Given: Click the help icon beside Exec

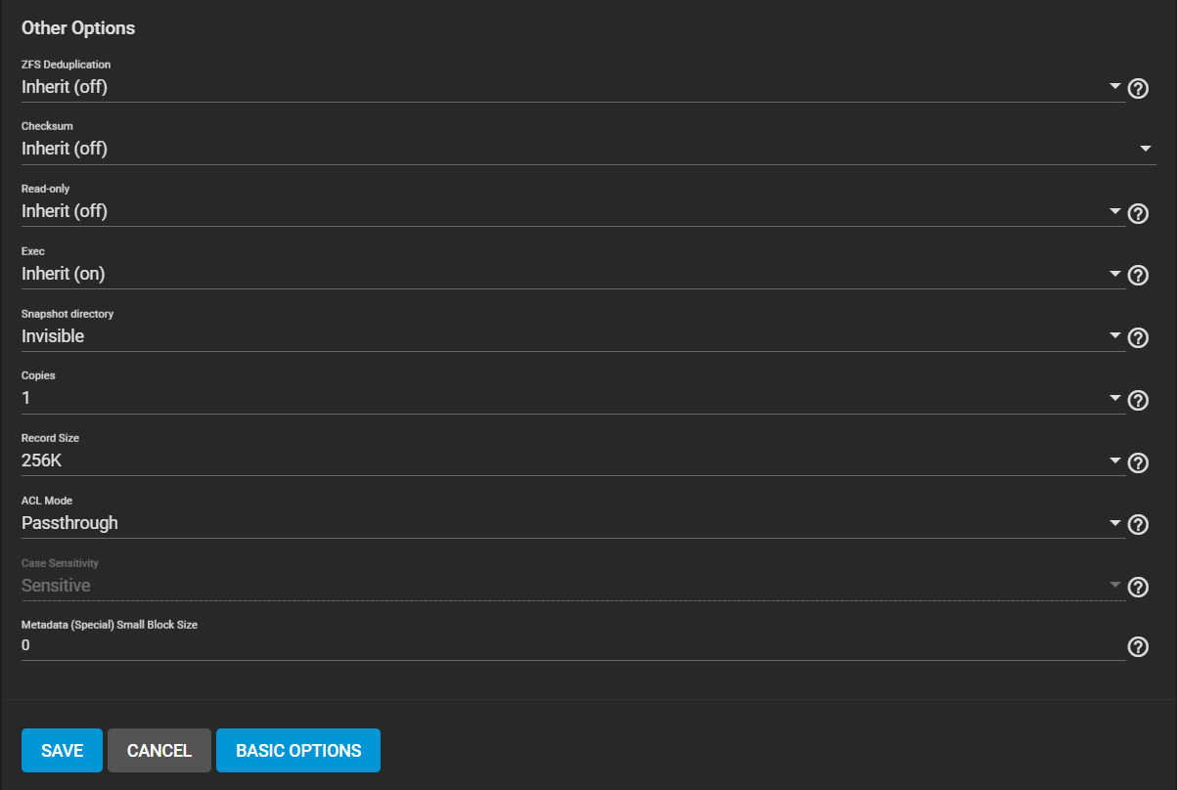Looking at the screenshot, I should pyautogui.click(x=1138, y=276).
